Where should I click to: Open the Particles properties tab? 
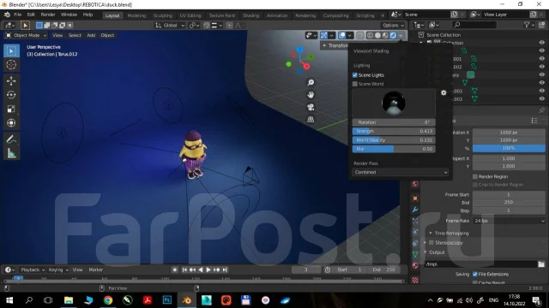pyautogui.click(x=415, y=221)
